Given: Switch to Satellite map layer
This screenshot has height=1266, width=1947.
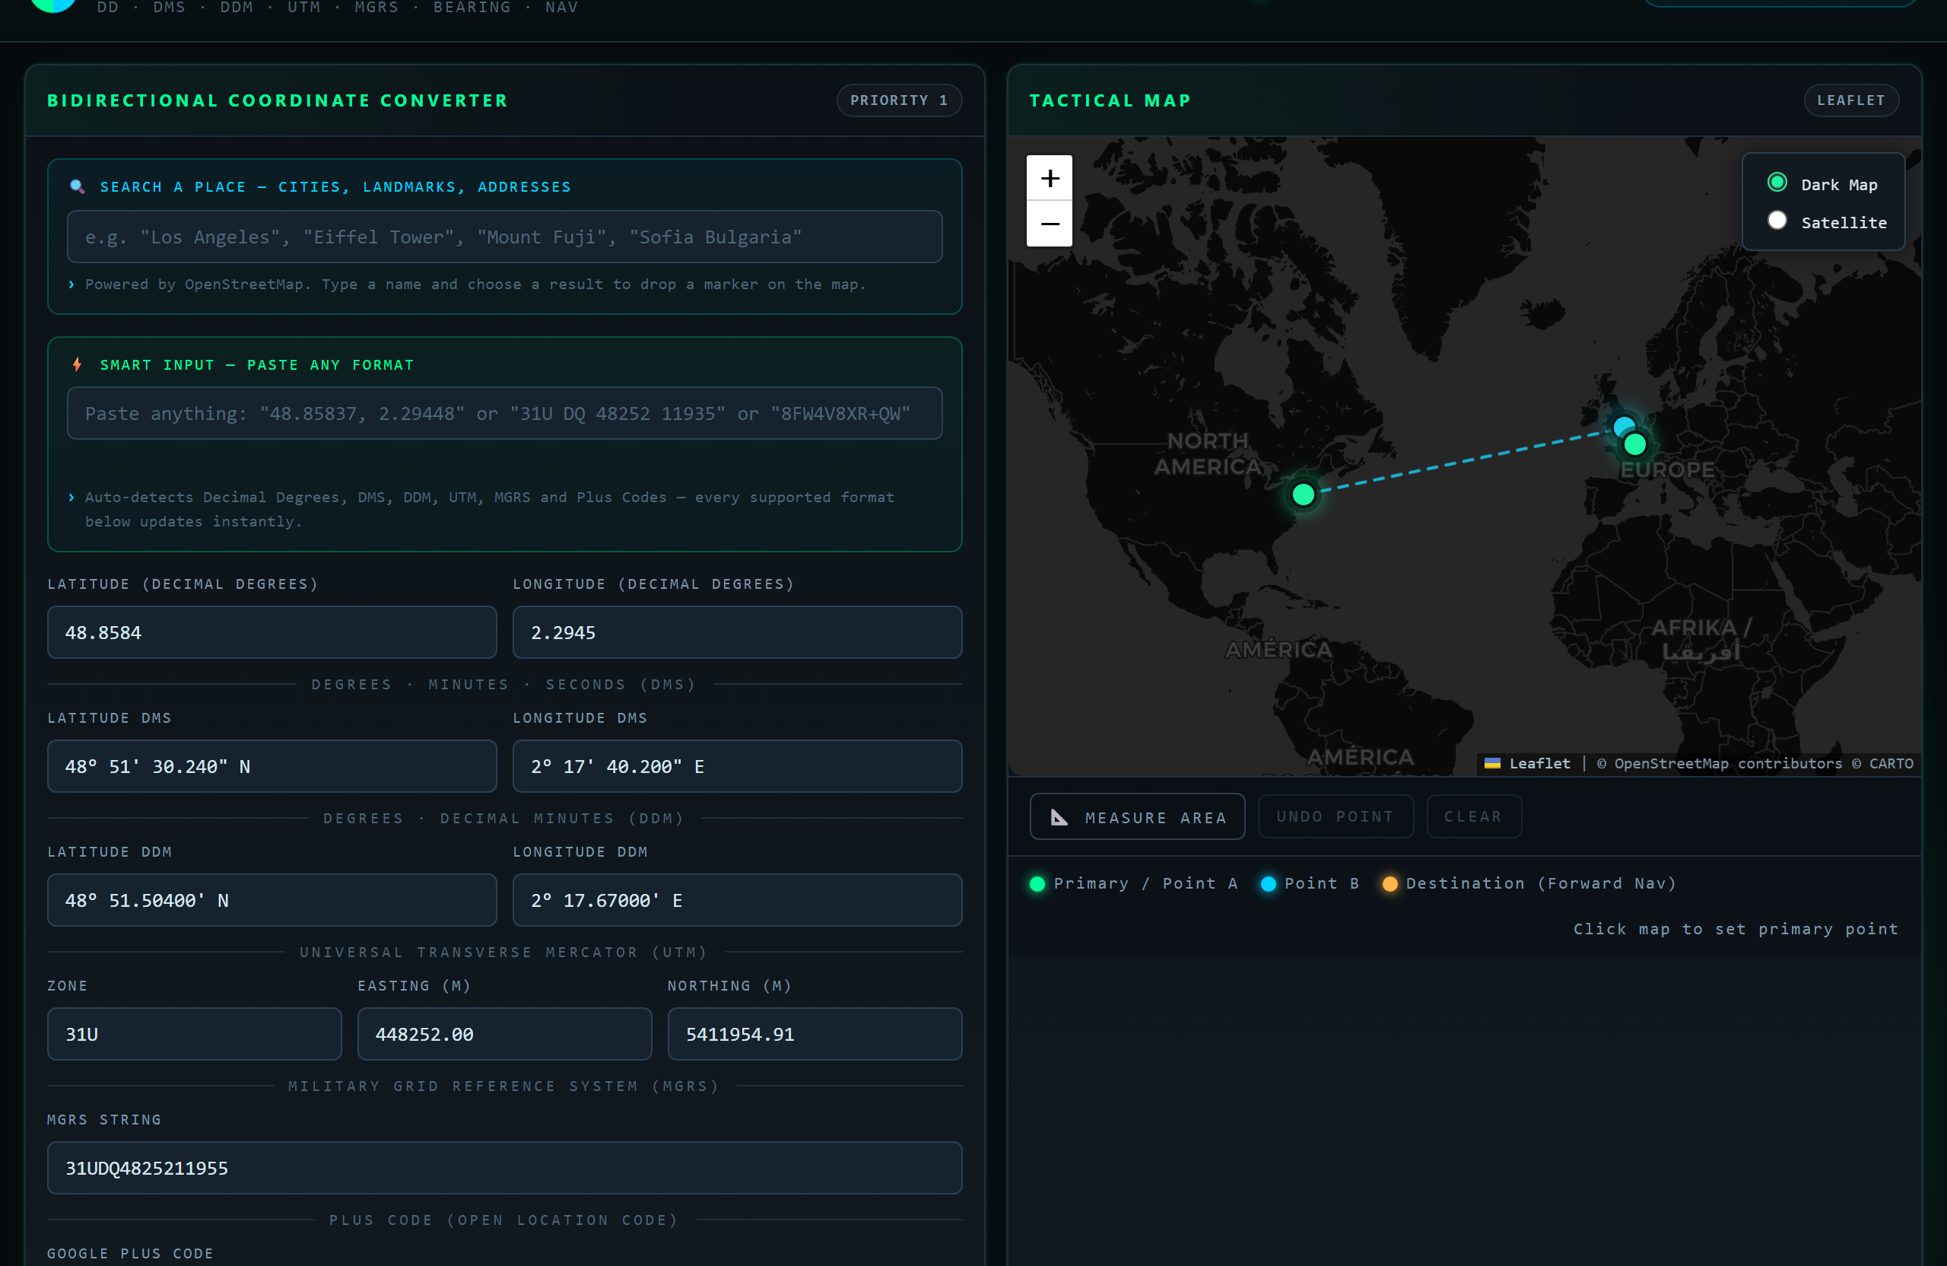Looking at the screenshot, I should click(x=1777, y=221).
